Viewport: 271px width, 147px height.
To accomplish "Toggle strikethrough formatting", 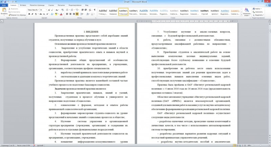I will (41, 14).
